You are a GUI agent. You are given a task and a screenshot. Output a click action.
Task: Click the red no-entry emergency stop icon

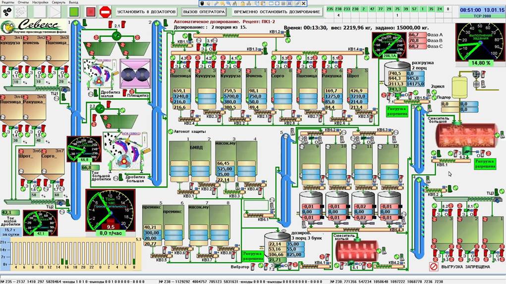pos(105,11)
